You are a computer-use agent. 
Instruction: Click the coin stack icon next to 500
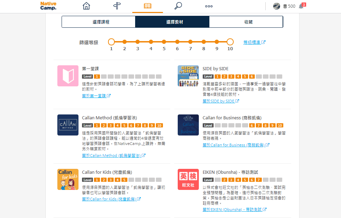(284, 6)
